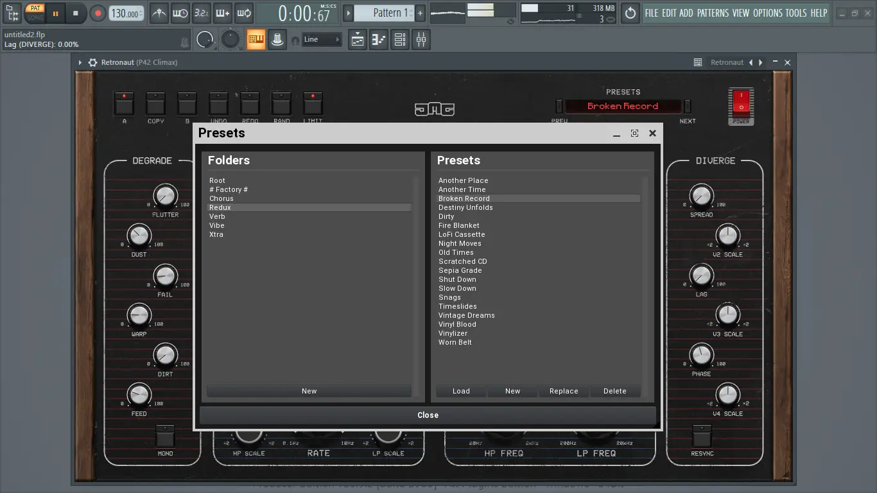Toggle the Retronaut A state button
The image size is (877, 493).
(124, 103)
